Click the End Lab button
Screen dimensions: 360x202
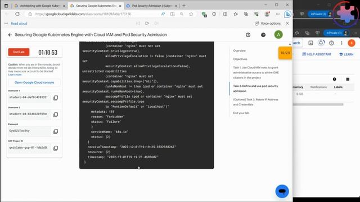(x=19, y=52)
